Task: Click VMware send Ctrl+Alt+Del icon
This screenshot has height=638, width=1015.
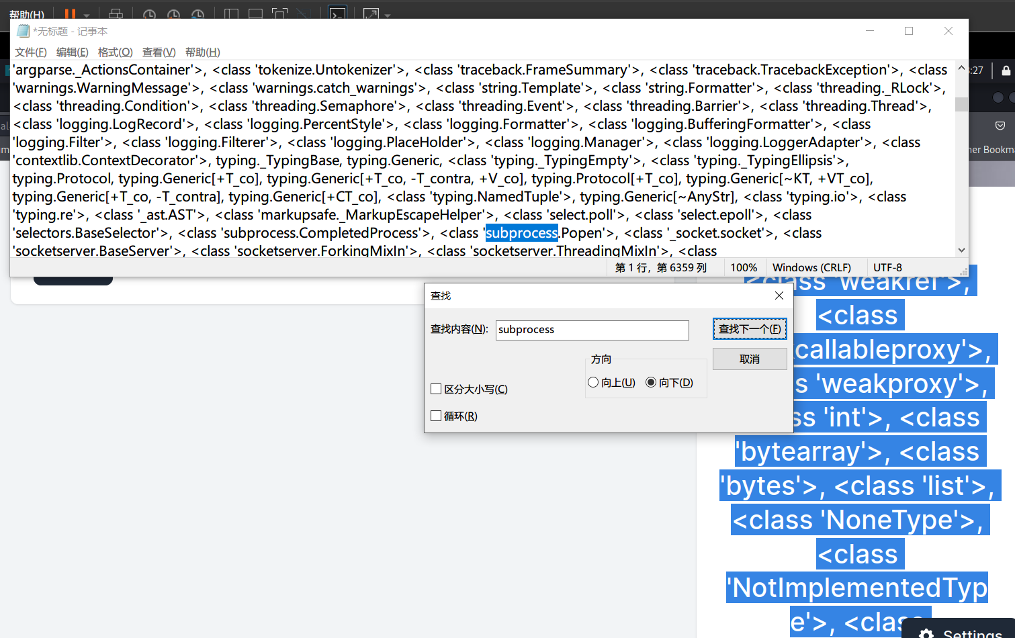Action: [x=116, y=13]
